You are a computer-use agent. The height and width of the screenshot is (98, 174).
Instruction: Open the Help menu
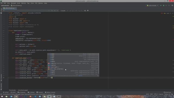(x=45, y=3)
